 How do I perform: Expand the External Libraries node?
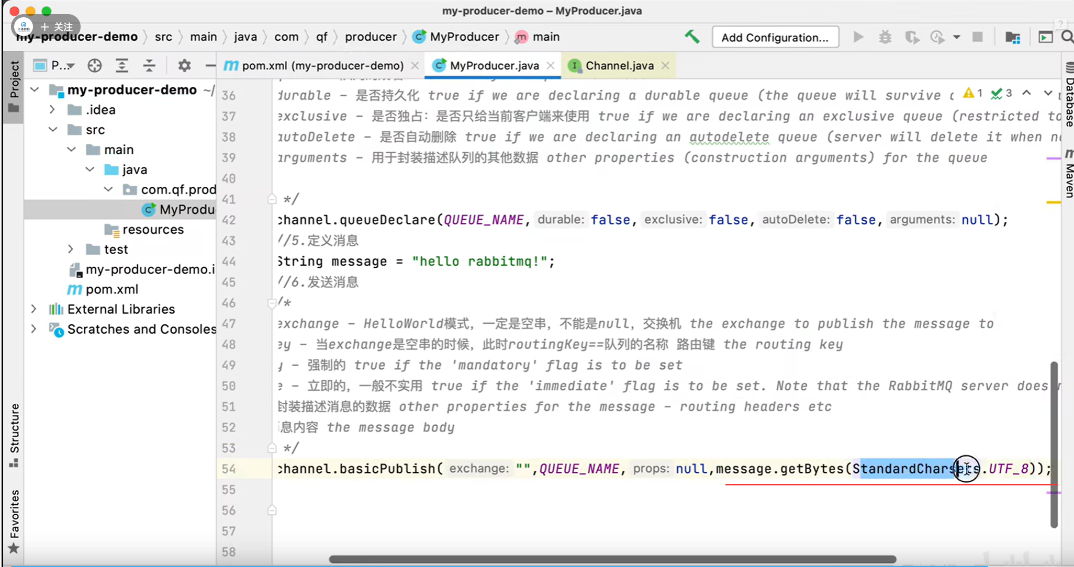coord(34,309)
